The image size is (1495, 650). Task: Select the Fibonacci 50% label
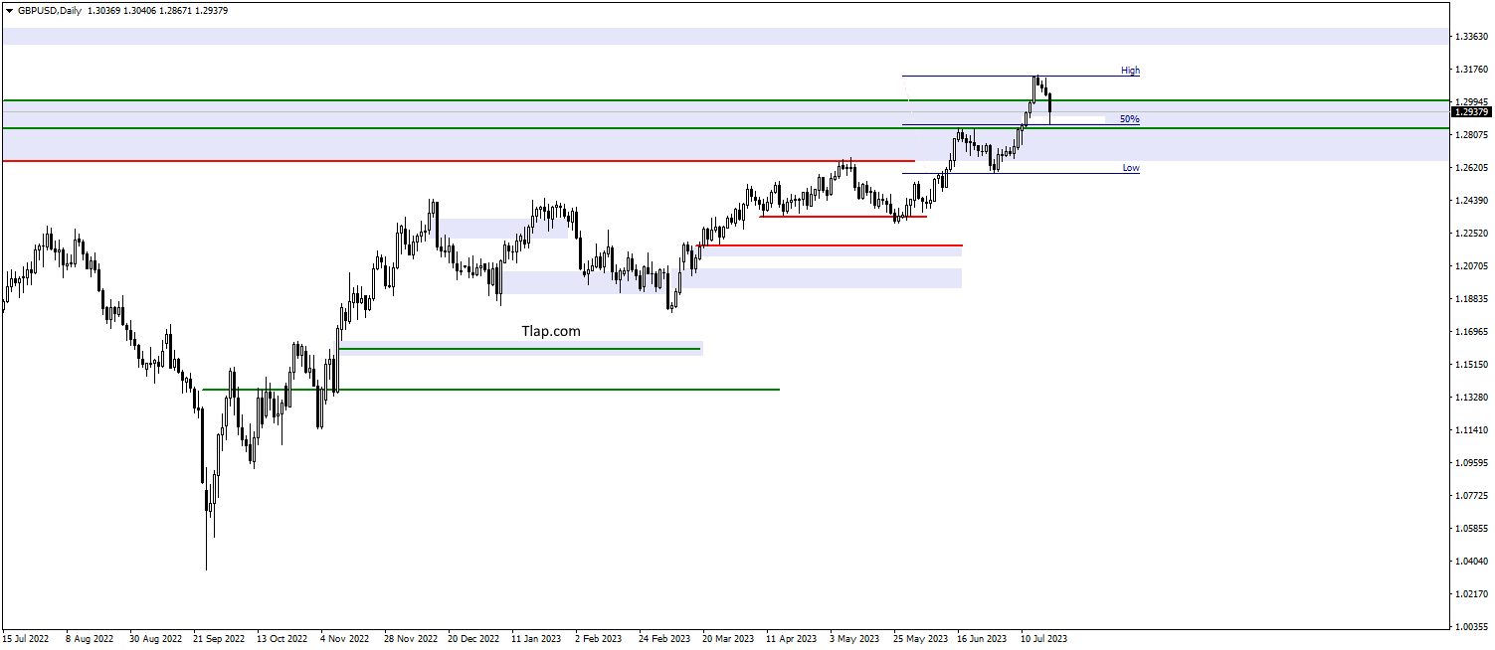pyautogui.click(x=1130, y=119)
